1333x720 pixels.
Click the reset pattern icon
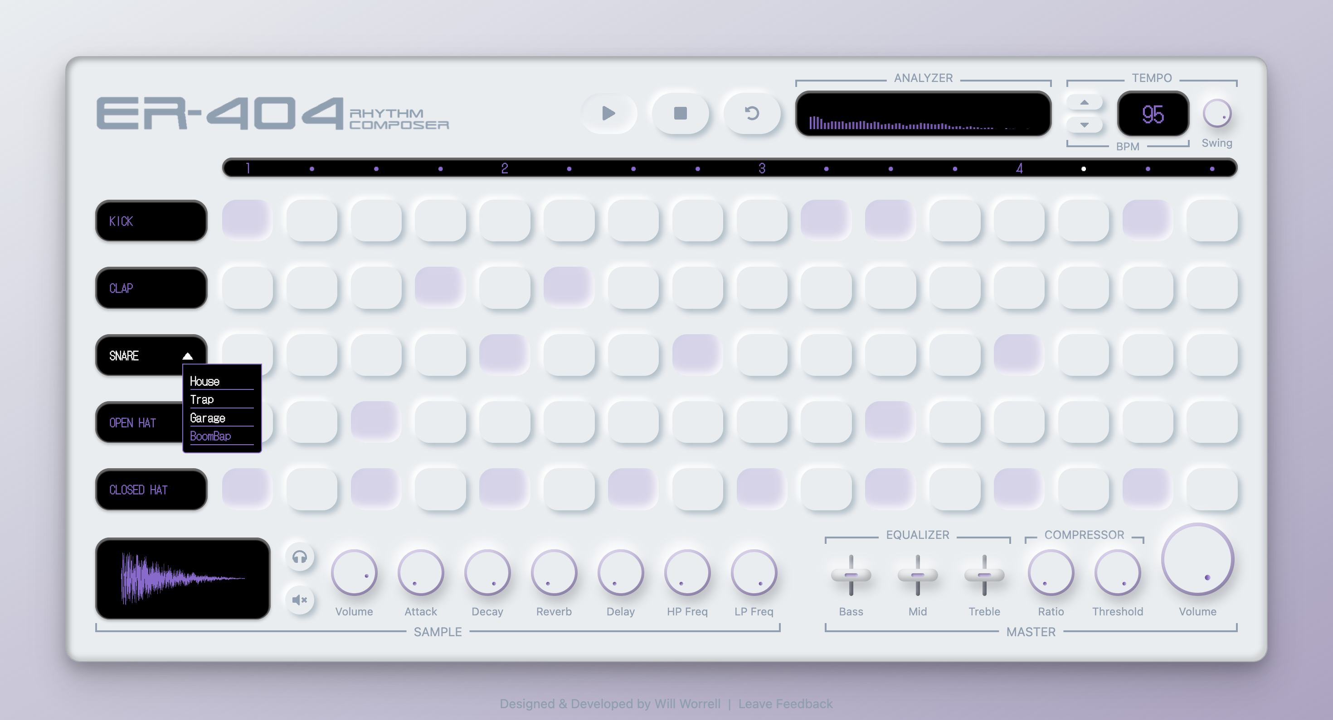(752, 113)
